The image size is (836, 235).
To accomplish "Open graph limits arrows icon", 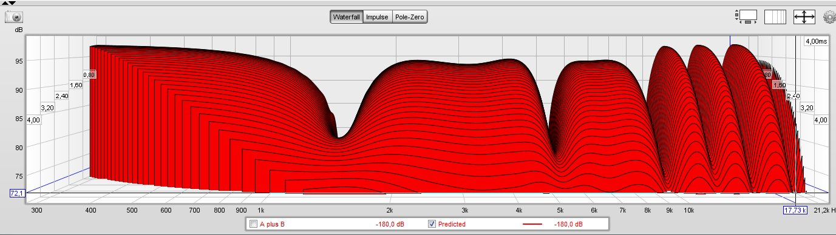I will 804,17.
